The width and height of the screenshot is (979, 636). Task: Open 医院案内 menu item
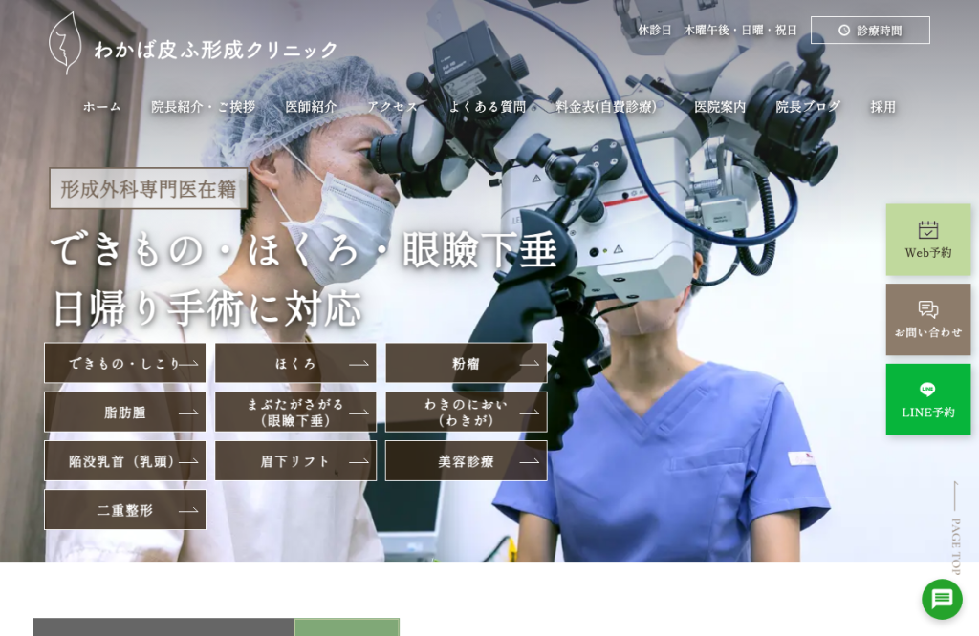[720, 107]
